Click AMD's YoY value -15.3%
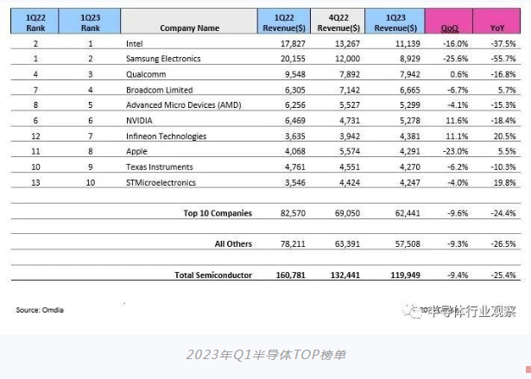The height and width of the screenshot is (379, 531). coord(503,105)
